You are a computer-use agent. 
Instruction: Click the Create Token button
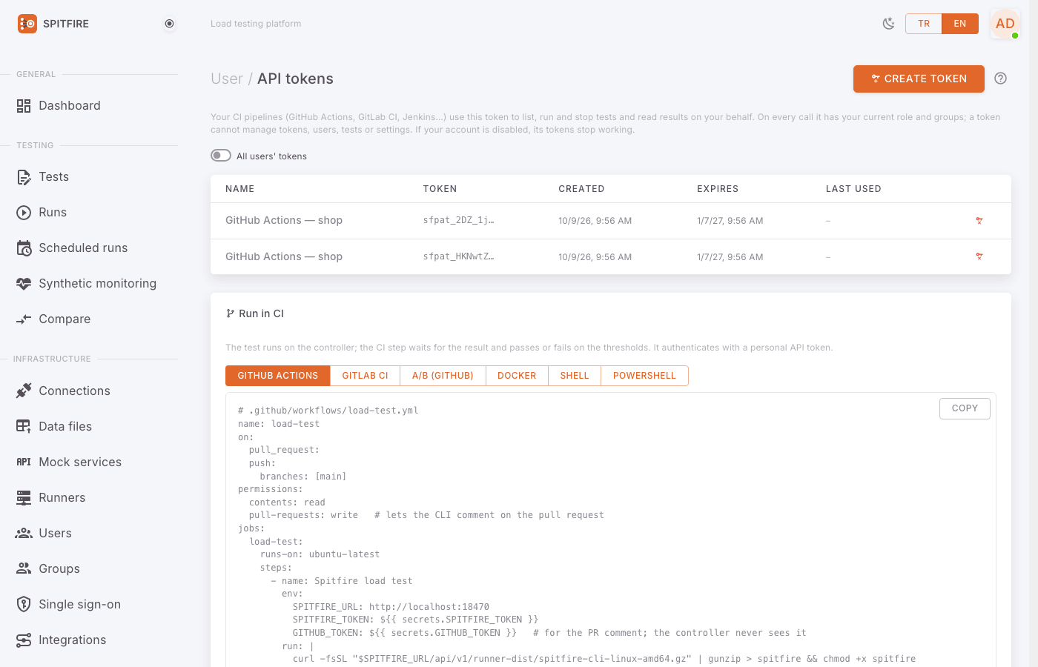pyautogui.click(x=919, y=79)
